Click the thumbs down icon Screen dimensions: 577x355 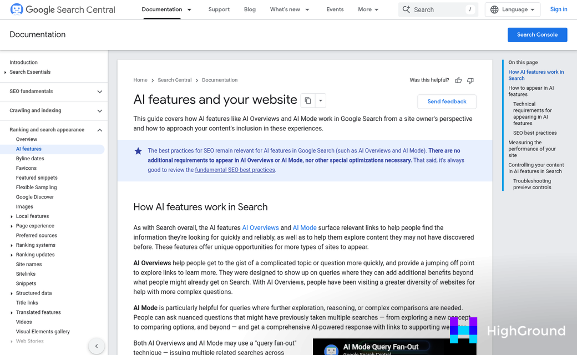470,80
